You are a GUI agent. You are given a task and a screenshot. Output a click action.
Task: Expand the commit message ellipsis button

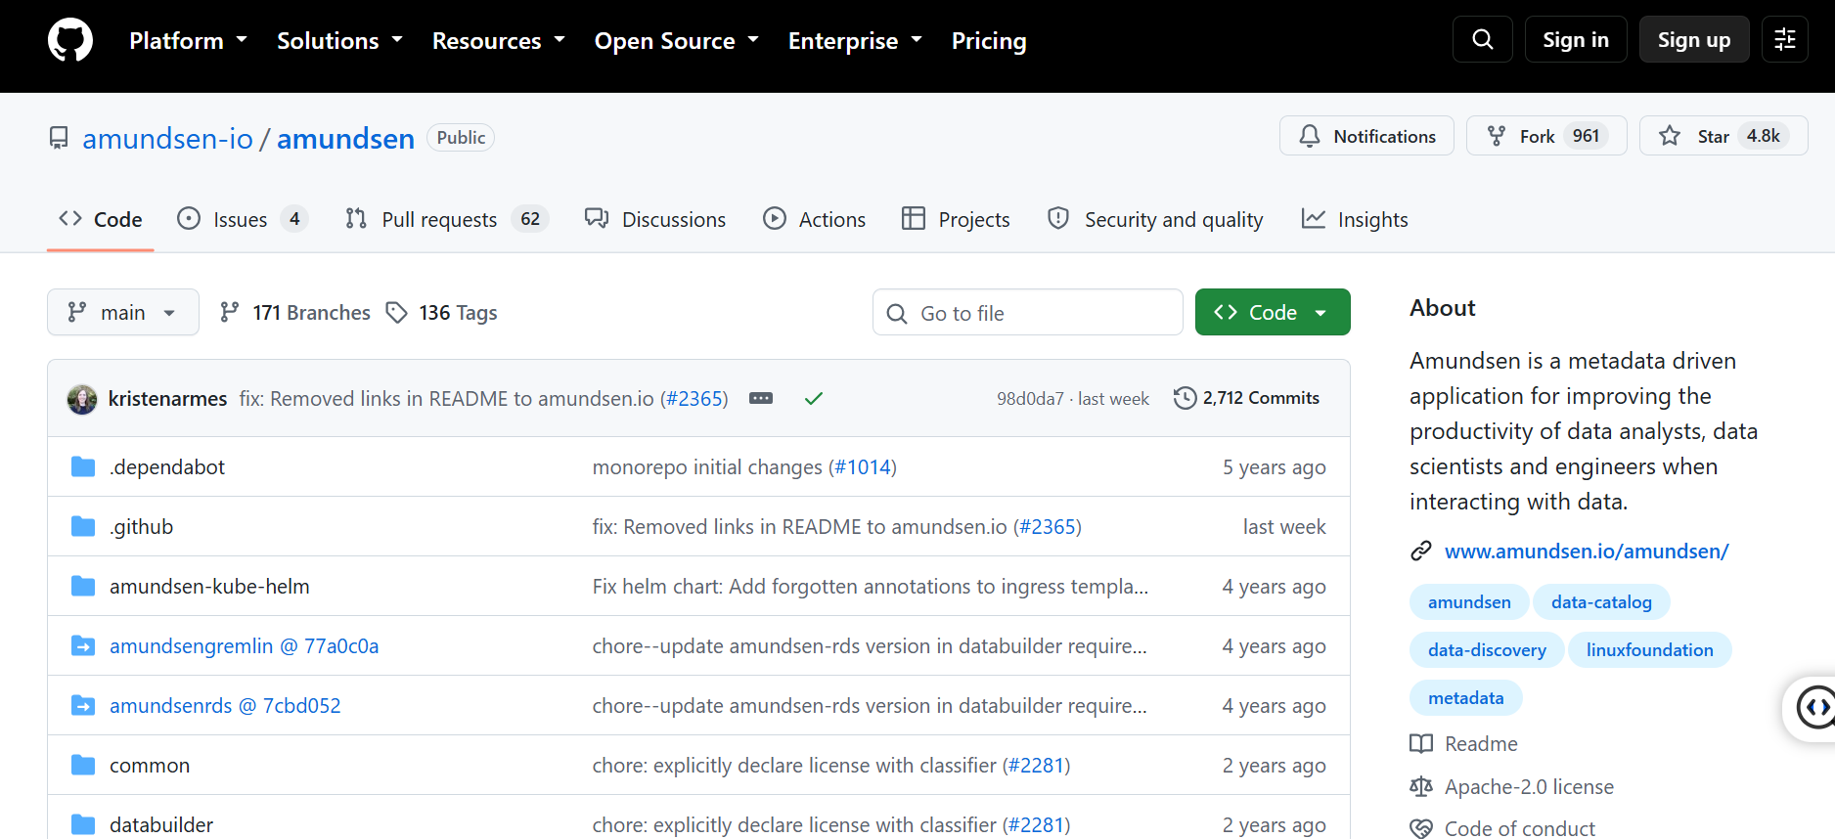pyautogui.click(x=761, y=398)
